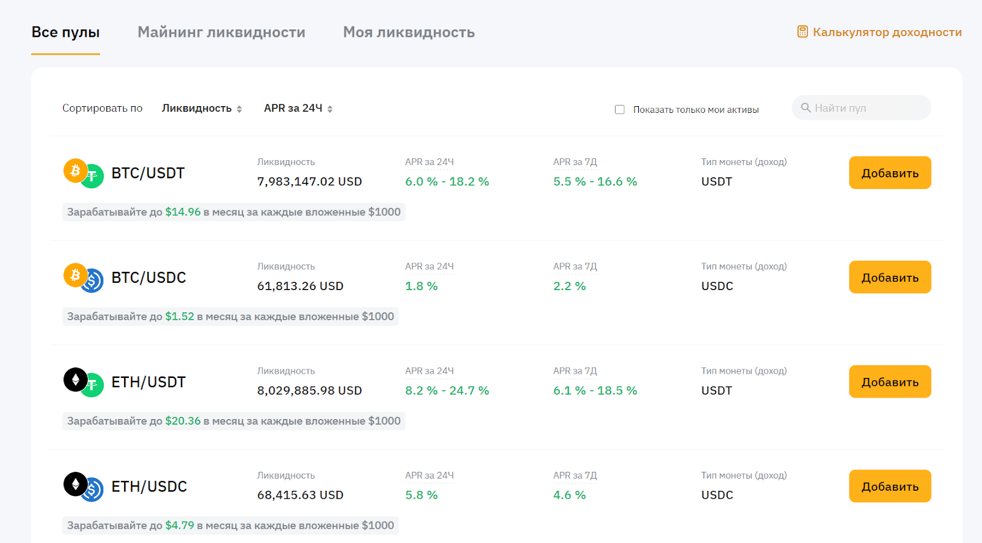The width and height of the screenshot is (982, 543).
Task: Click the sort arrows icon next to Ликвидность
Action: click(239, 109)
